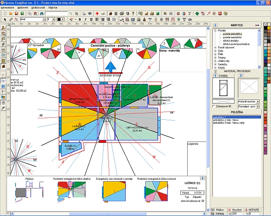
Task: Toggle the Zobrazovat 3D checkbox
Action: pos(214,106)
